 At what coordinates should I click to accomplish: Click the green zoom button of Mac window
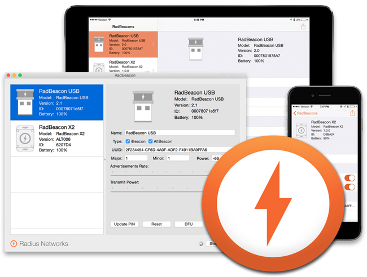[20, 75]
